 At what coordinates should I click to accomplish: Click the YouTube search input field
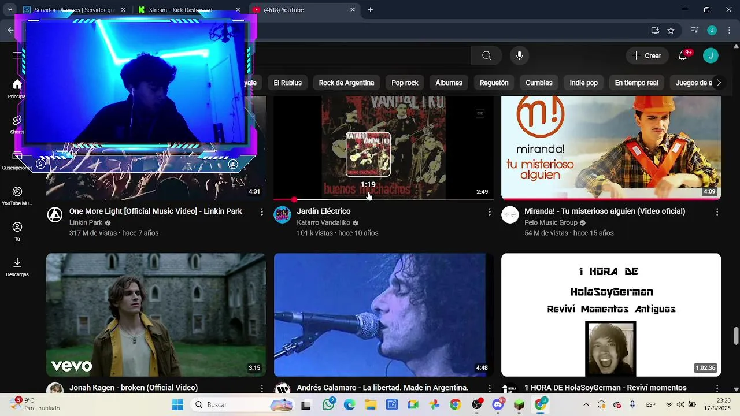pyautogui.click(x=364, y=55)
